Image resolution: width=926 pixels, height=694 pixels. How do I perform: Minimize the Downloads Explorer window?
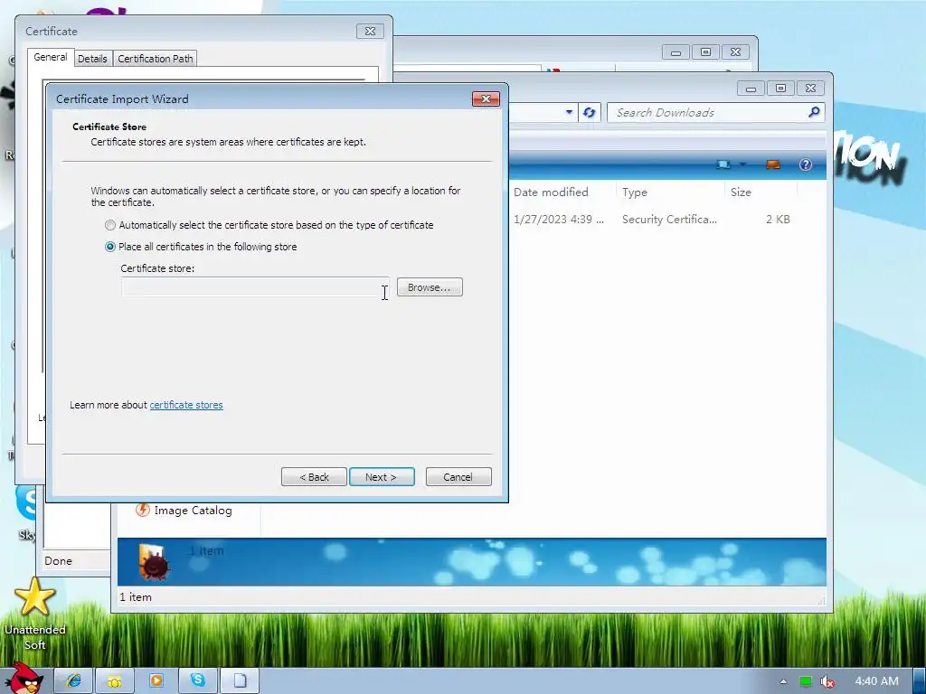click(751, 89)
